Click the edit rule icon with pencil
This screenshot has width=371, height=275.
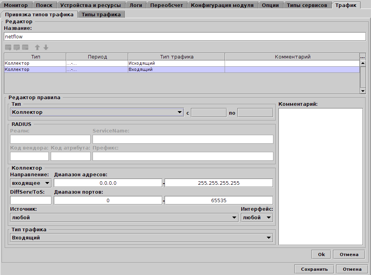(17, 47)
